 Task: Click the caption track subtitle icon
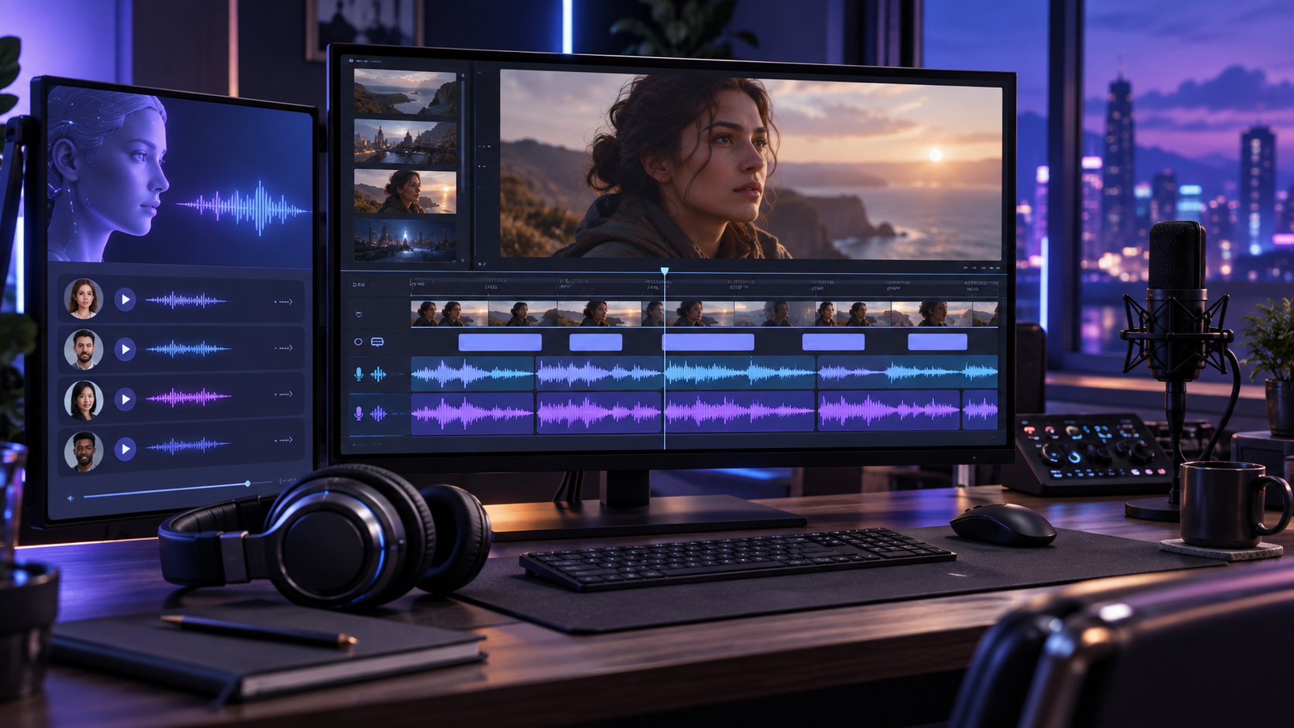pyautogui.click(x=377, y=342)
